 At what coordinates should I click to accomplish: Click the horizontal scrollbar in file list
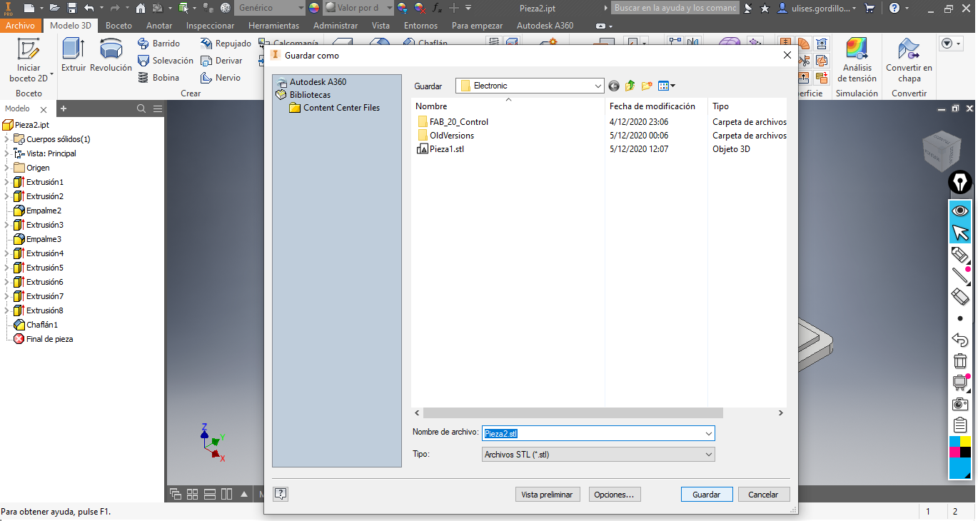(x=573, y=413)
